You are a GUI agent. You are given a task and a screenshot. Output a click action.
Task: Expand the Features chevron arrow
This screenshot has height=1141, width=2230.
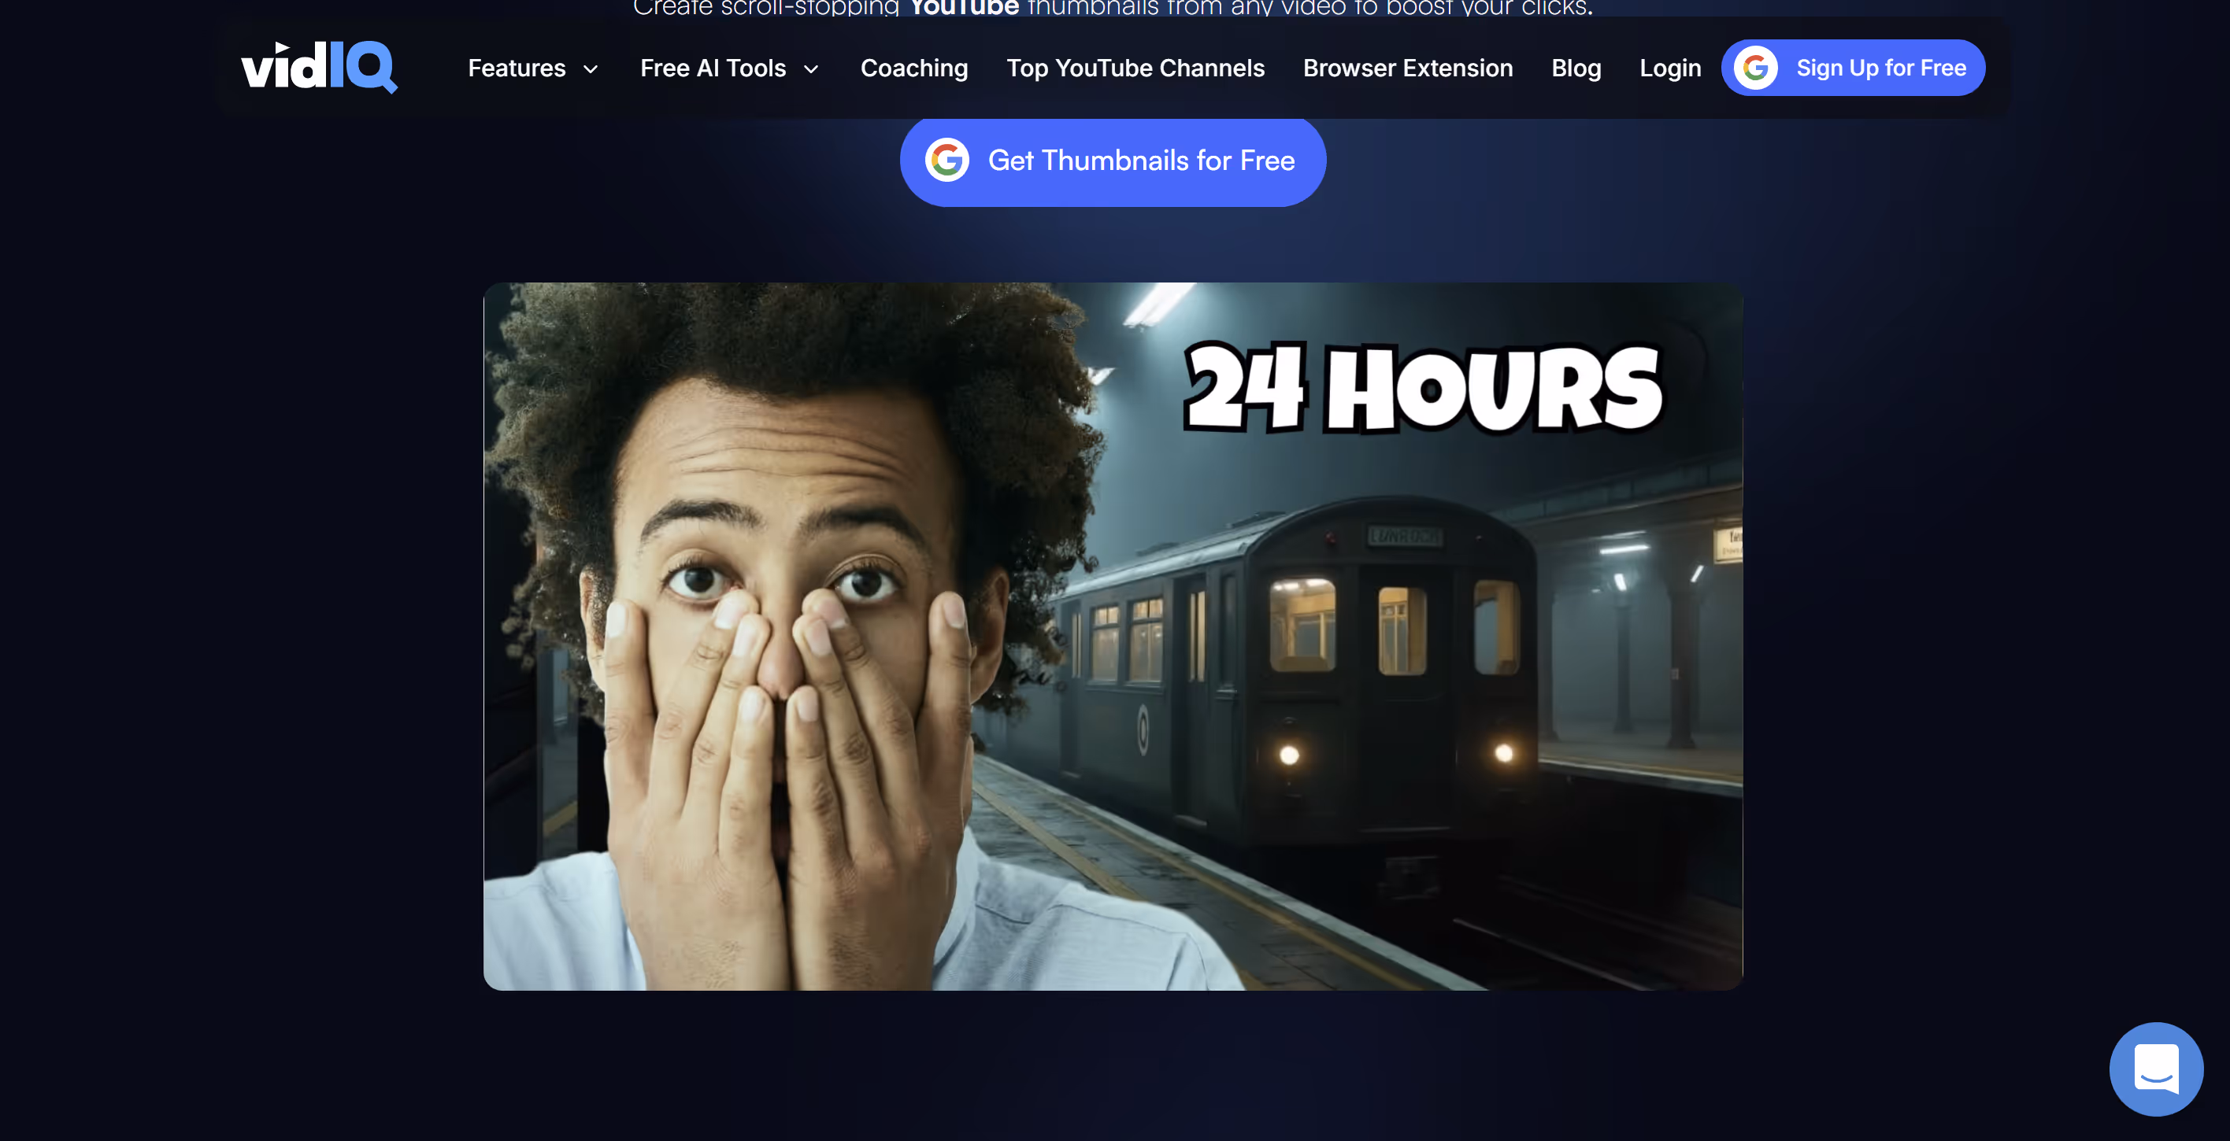tap(591, 69)
